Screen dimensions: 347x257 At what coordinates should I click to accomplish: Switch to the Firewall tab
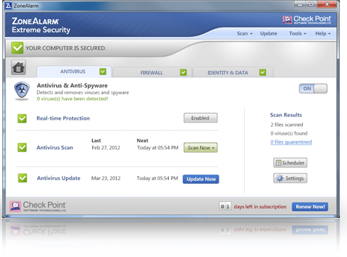[152, 72]
